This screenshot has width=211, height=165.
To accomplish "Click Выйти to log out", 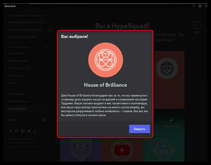I will tap(14, 120).
